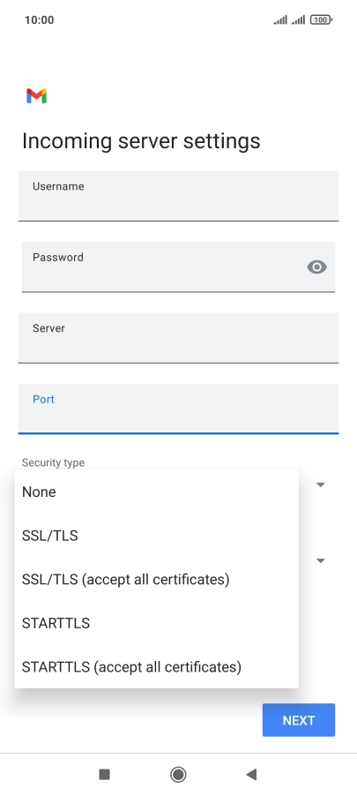357x796 pixels.
Task: Click the Port input field
Action: click(178, 409)
